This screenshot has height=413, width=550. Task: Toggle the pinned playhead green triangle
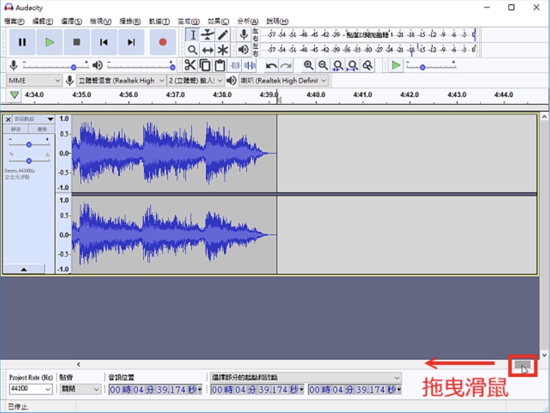coord(14,95)
